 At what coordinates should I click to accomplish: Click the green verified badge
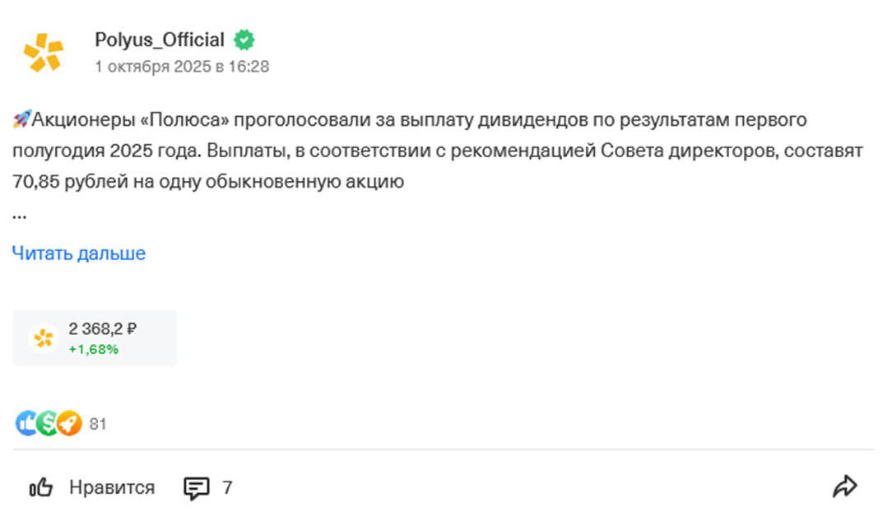coord(244,40)
